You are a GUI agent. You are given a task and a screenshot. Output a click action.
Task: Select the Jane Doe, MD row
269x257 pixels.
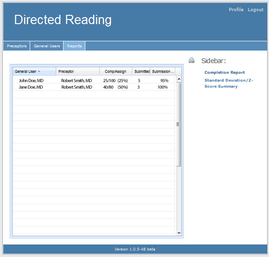coord(94,87)
